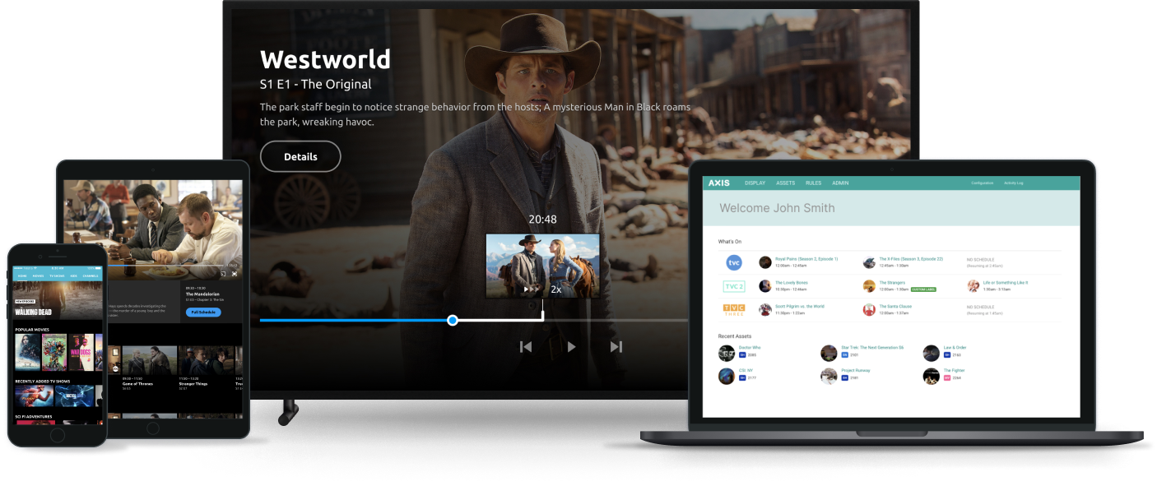
Task: Click the fast-forward icon beside 2x
Action: [x=532, y=289]
